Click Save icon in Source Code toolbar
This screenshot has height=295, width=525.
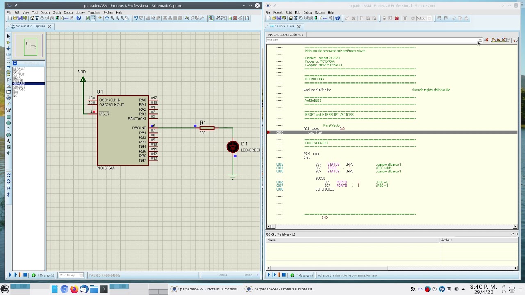click(278, 18)
